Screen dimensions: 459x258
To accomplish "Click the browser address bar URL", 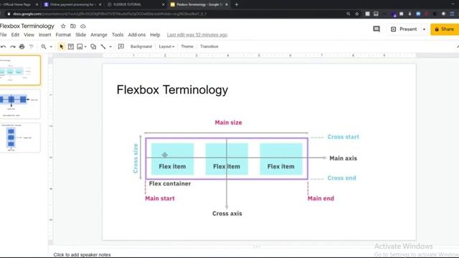I will [110, 14].
